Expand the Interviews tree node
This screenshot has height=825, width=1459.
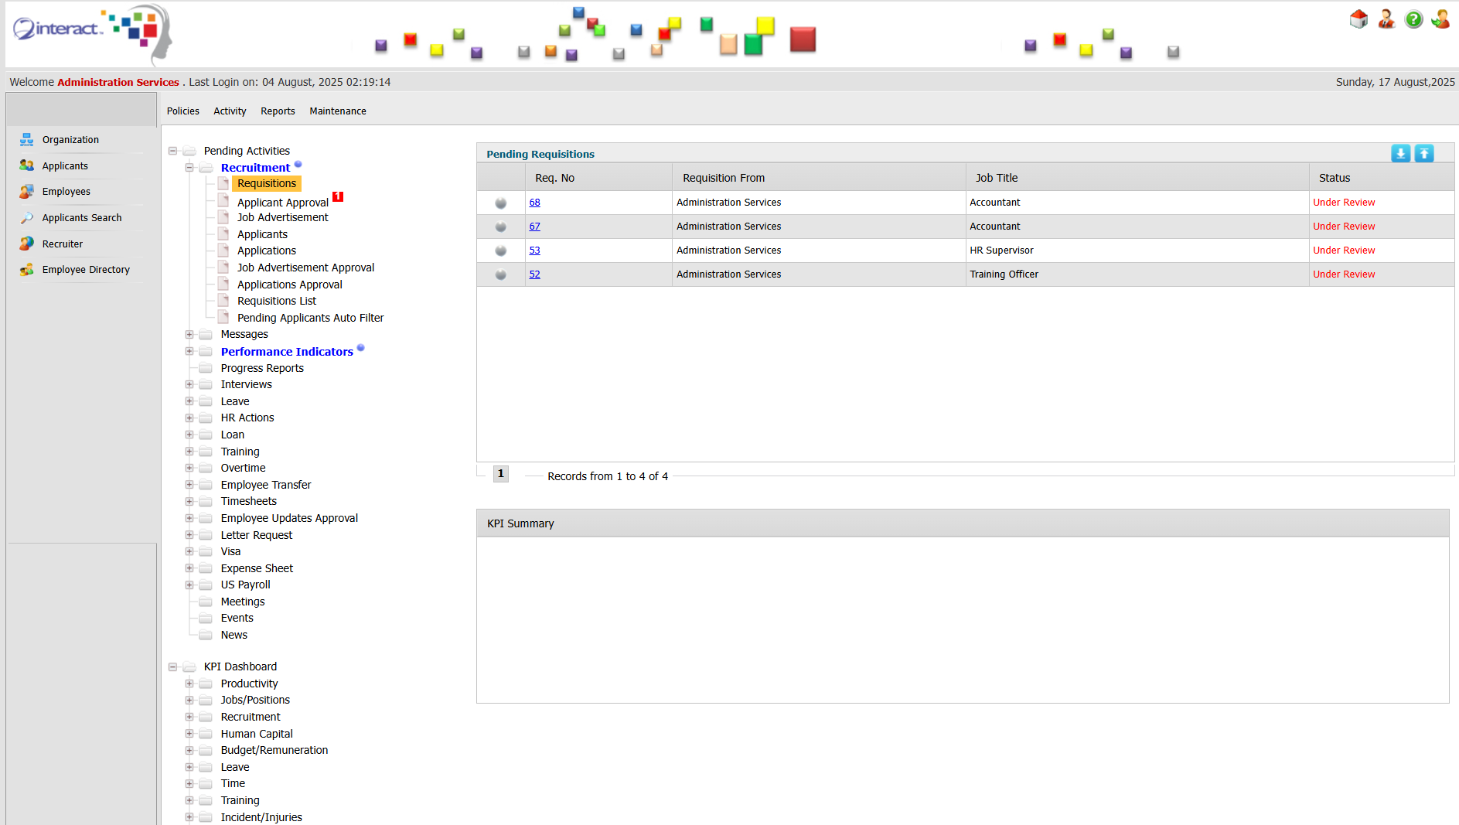(x=189, y=384)
